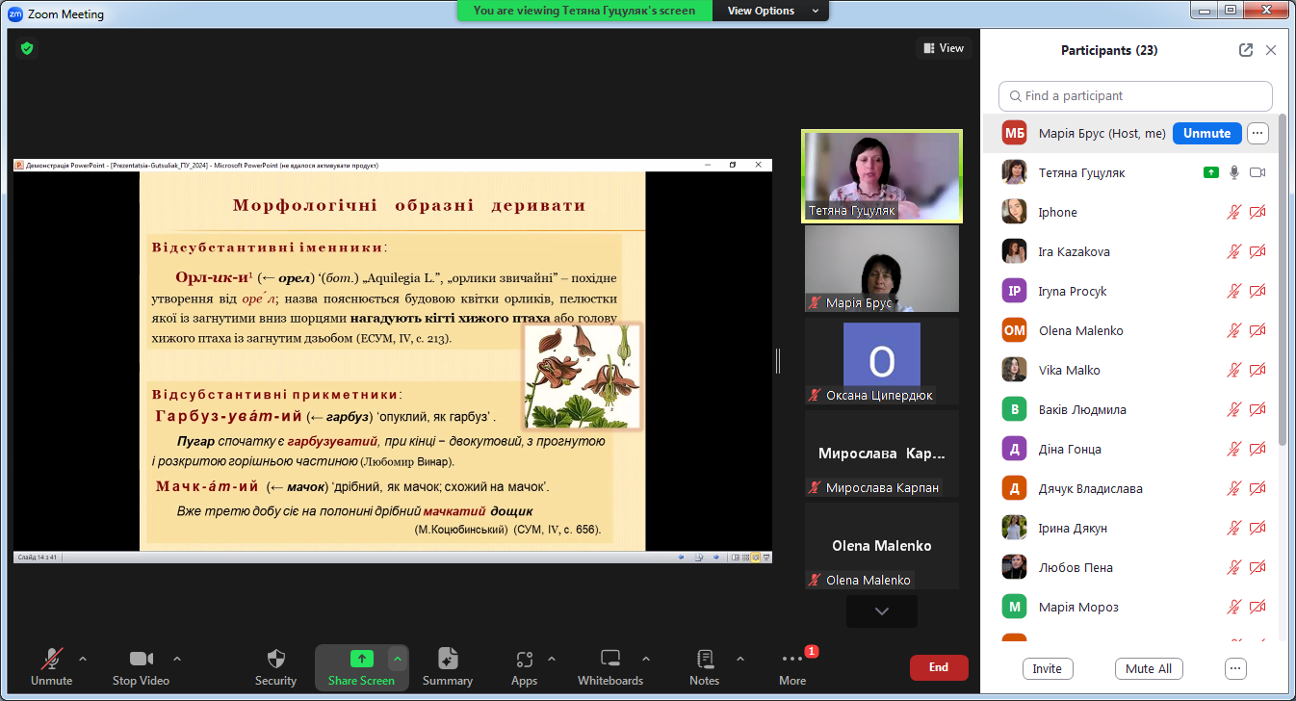Toggle Iphone participant's muted microphone
The image size is (1296, 701).
click(x=1233, y=213)
